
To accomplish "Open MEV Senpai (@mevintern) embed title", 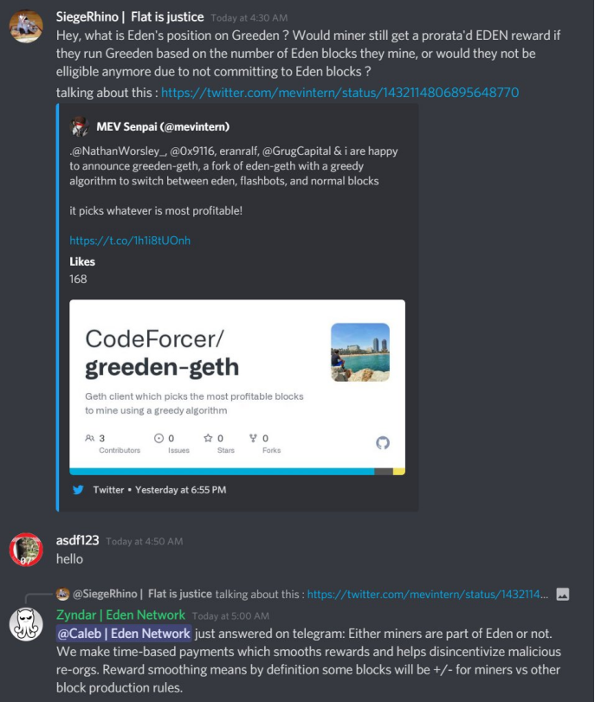I will click(x=163, y=126).
